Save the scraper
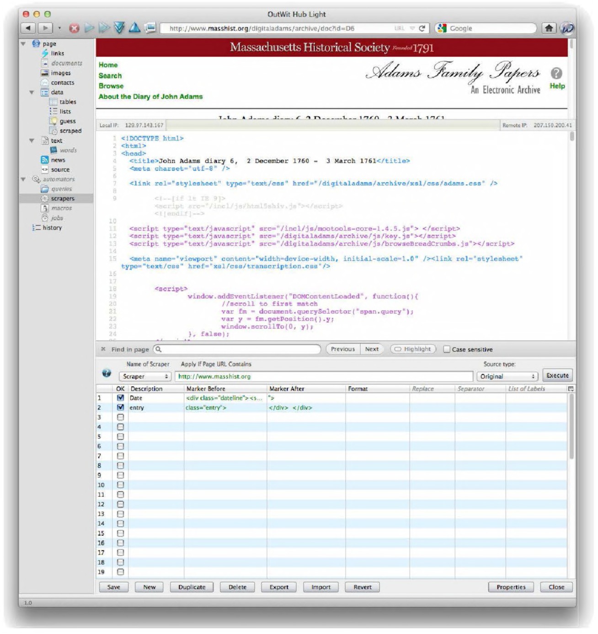Viewport: 598px width, 634px height. point(113,587)
